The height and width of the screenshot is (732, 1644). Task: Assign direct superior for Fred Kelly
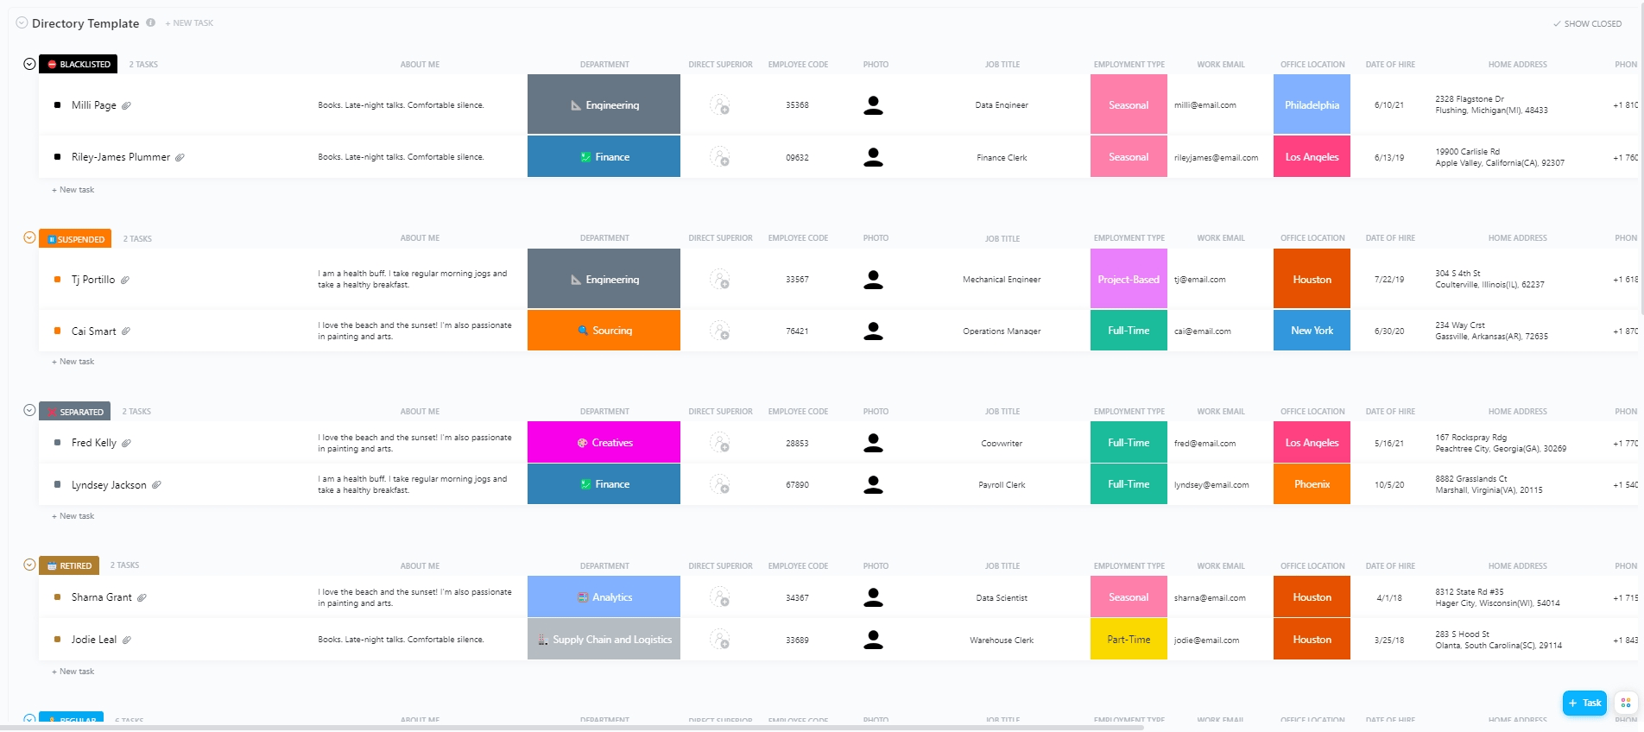pos(719,443)
